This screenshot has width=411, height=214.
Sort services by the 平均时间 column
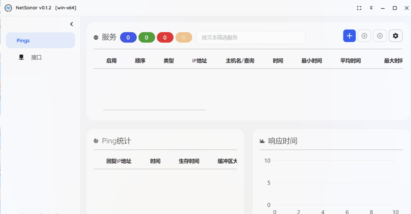(x=351, y=61)
